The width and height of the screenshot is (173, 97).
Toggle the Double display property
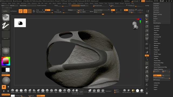(x=157, y=75)
